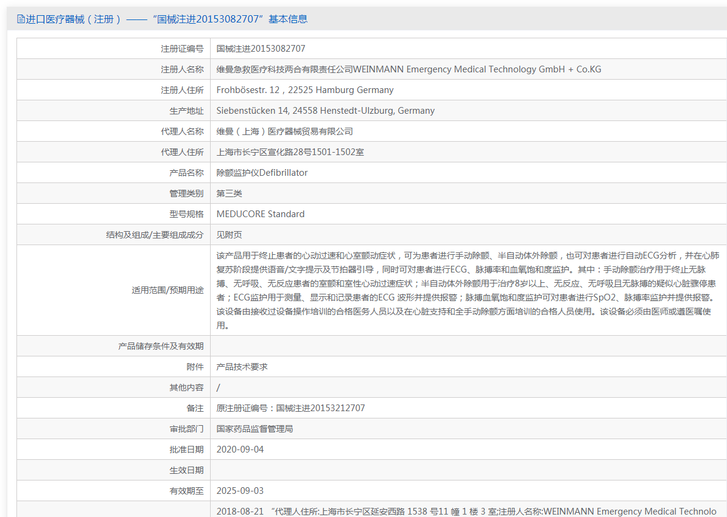The width and height of the screenshot is (727, 517).
Task: Click the 审批部门 label
Action: coord(186,429)
